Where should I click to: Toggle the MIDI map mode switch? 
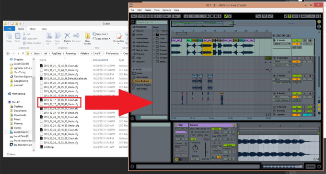pos(304,16)
